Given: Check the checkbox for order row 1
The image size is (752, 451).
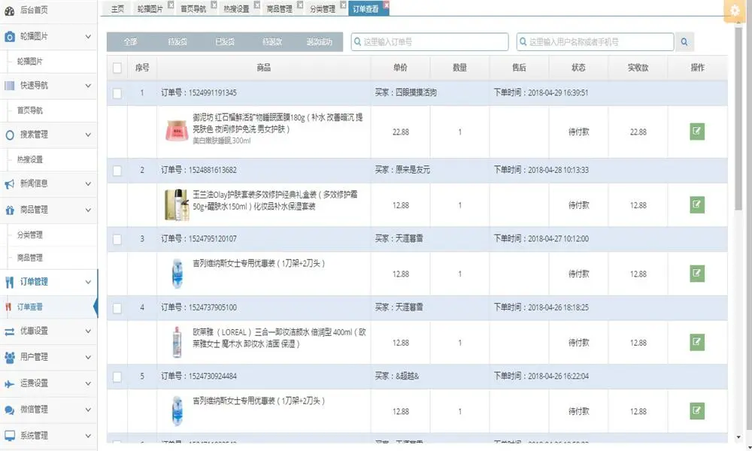Looking at the screenshot, I should pyautogui.click(x=117, y=93).
